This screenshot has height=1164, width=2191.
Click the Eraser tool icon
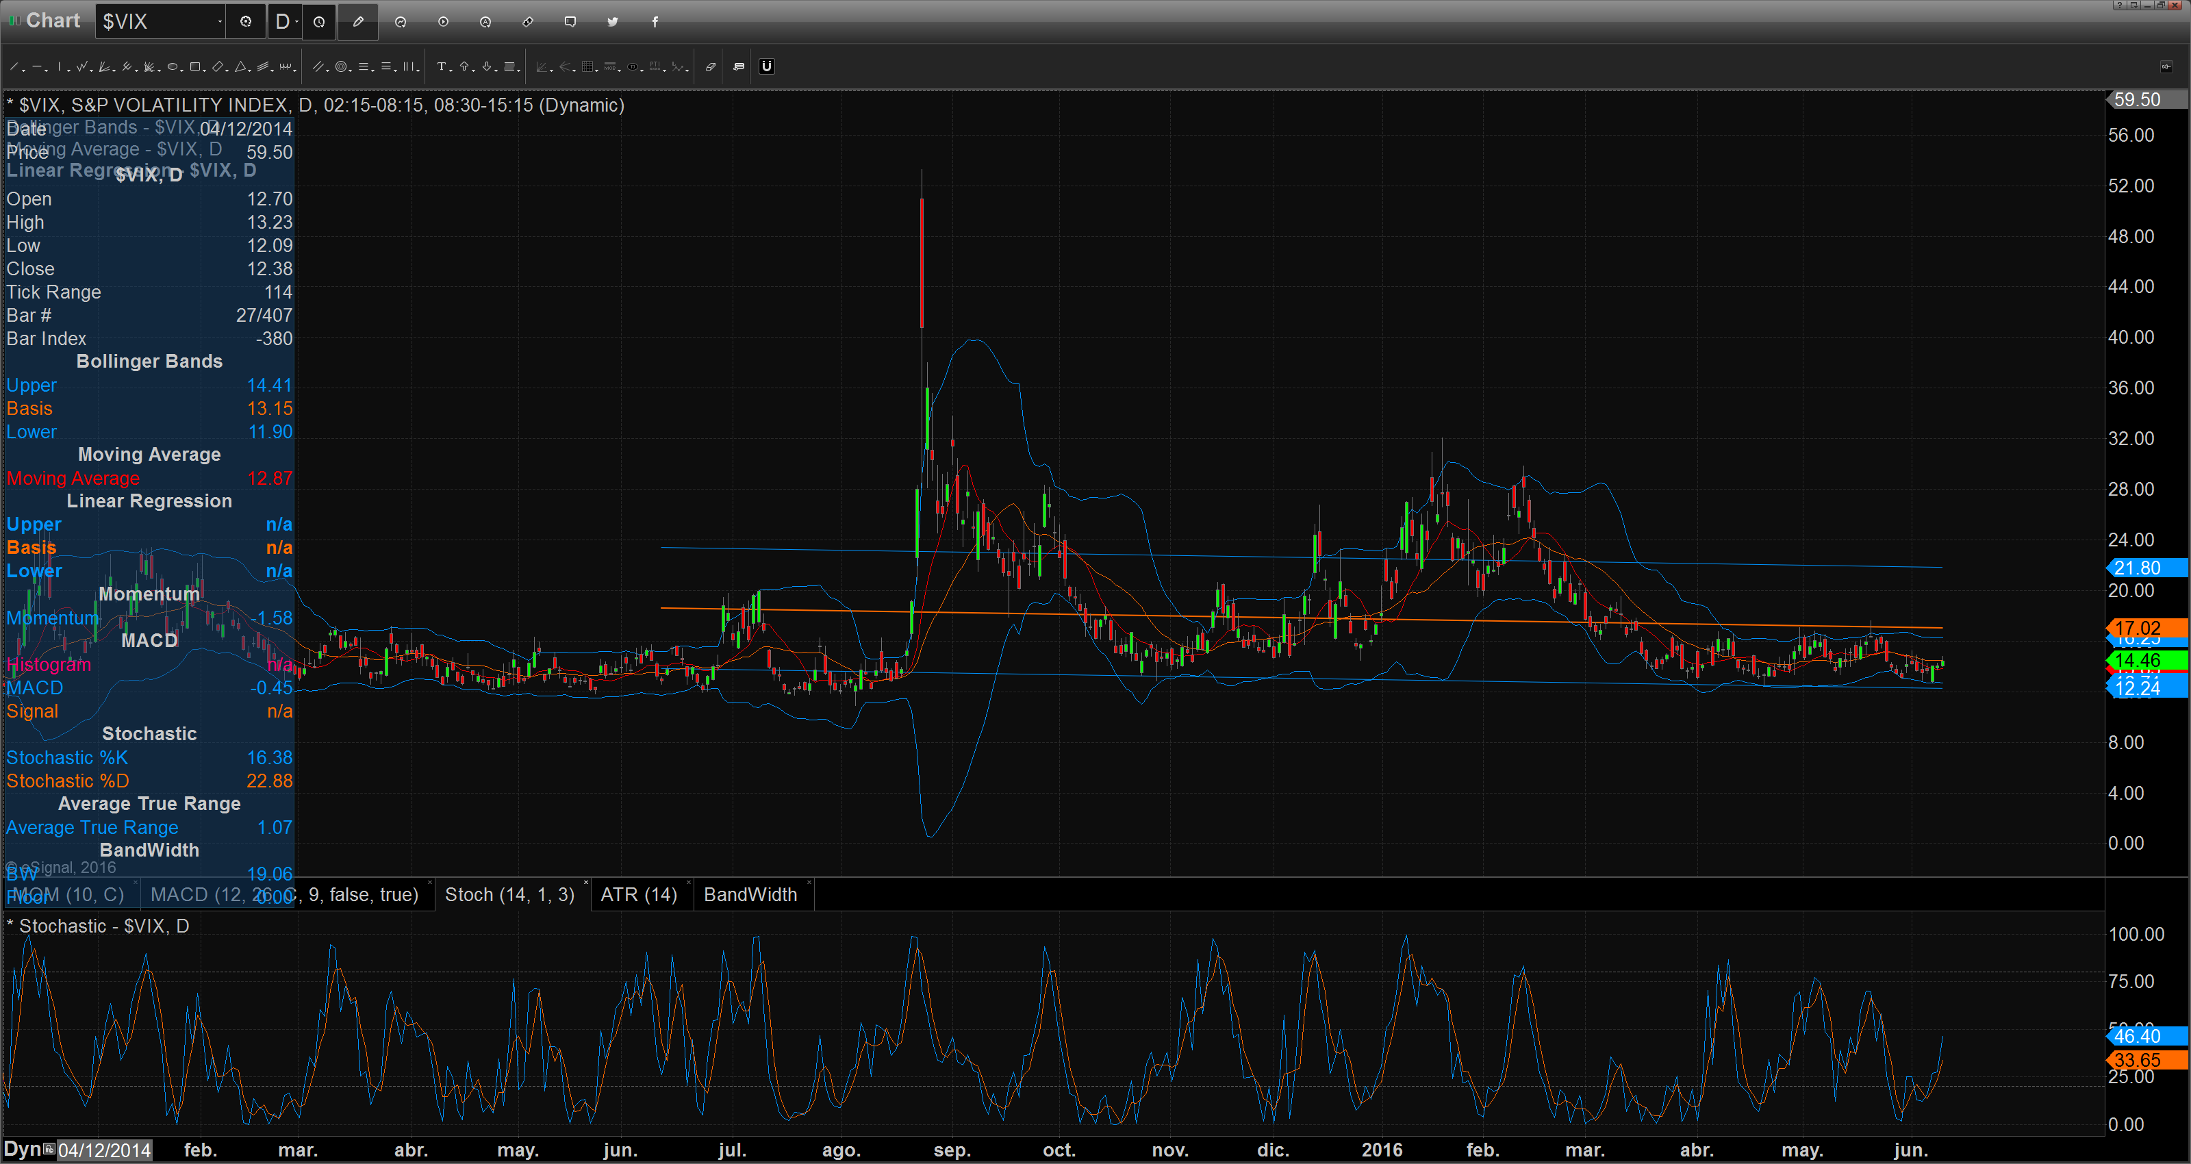point(711,66)
